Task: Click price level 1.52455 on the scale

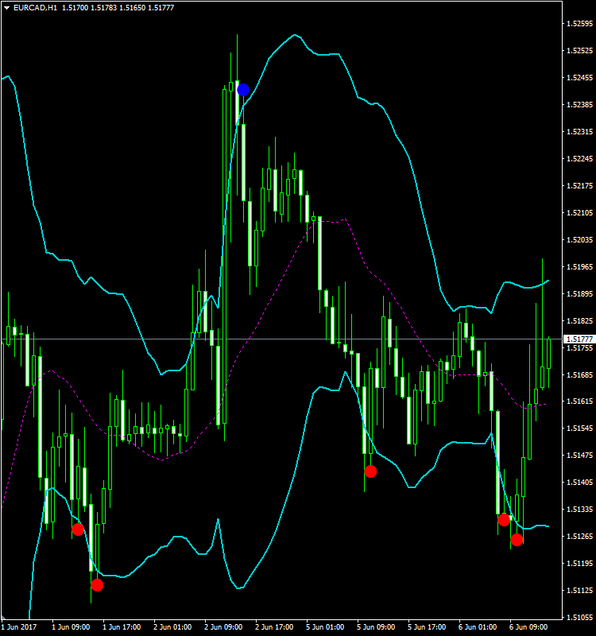Action: (579, 77)
